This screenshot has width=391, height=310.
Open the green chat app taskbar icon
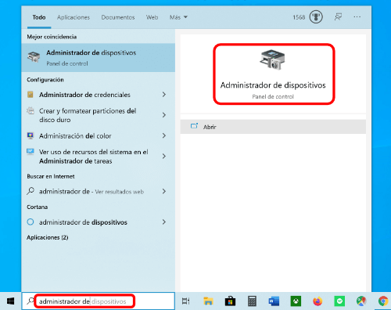[x=339, y=301]
